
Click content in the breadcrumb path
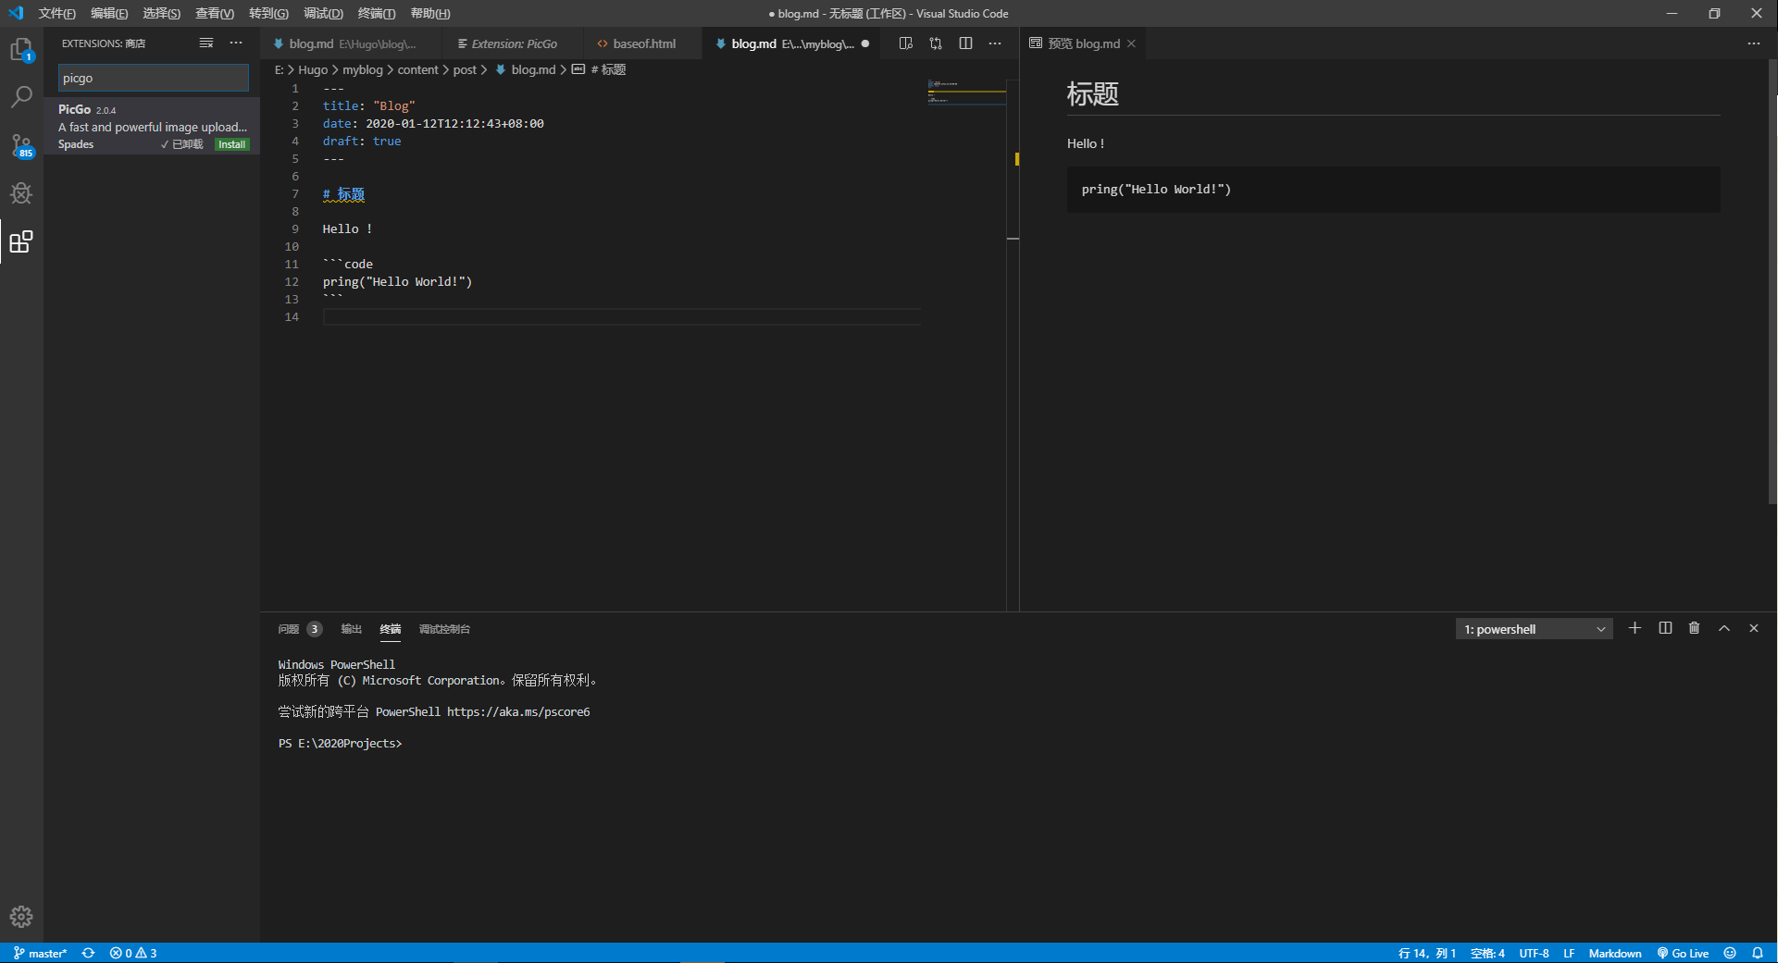pos(418,69)
